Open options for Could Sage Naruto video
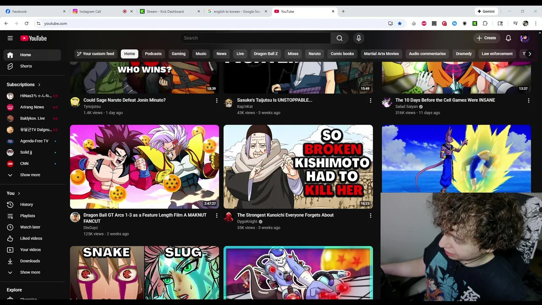Viewport: 542px width, 305px height. point(217,101)
